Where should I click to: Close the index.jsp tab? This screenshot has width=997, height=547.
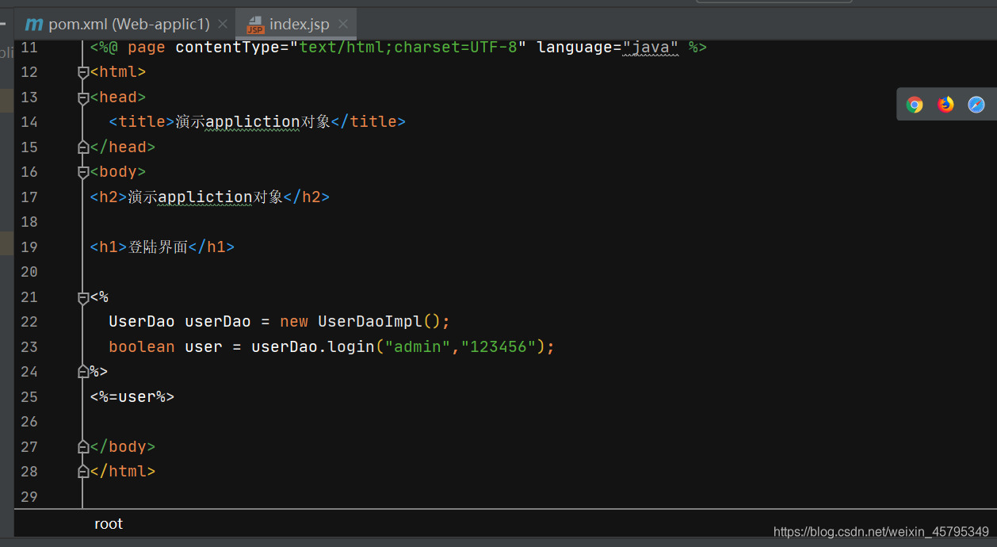(342, 24)
